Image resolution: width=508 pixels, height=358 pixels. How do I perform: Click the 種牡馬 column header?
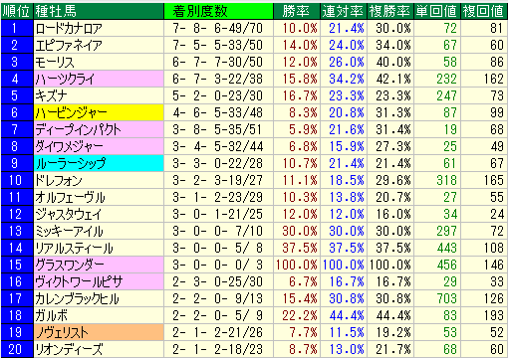click(x=99, y=11)
